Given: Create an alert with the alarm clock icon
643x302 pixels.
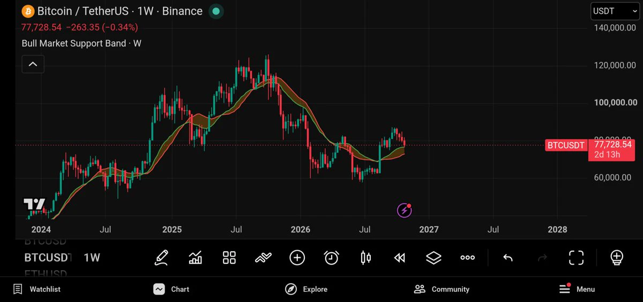Looking at the screenshot, I should point(332,258).
